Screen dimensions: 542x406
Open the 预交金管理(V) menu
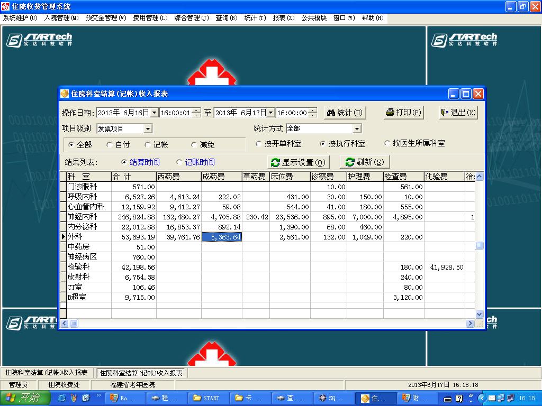pyautogui.click(x=106, y=18)
